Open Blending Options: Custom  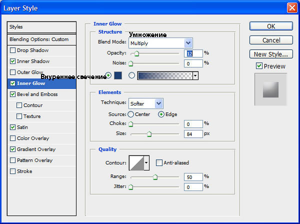(41, 39)
